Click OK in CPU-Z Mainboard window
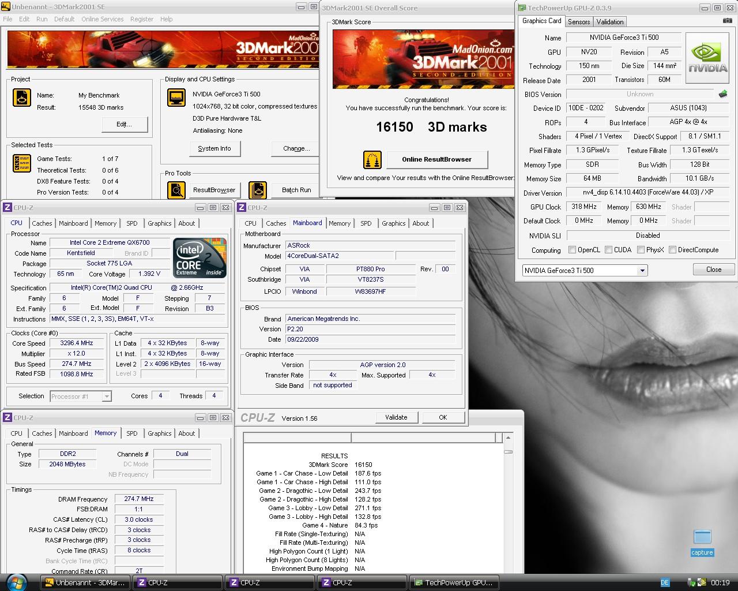The image size is (738, 591). (443, 417)
